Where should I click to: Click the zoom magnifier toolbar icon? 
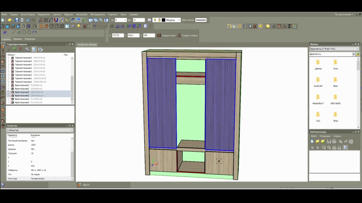(x=101, y=20)
